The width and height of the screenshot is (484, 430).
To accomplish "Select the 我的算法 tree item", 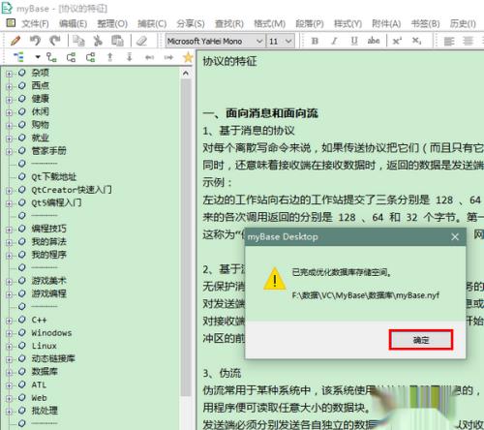I will (48, 242).
